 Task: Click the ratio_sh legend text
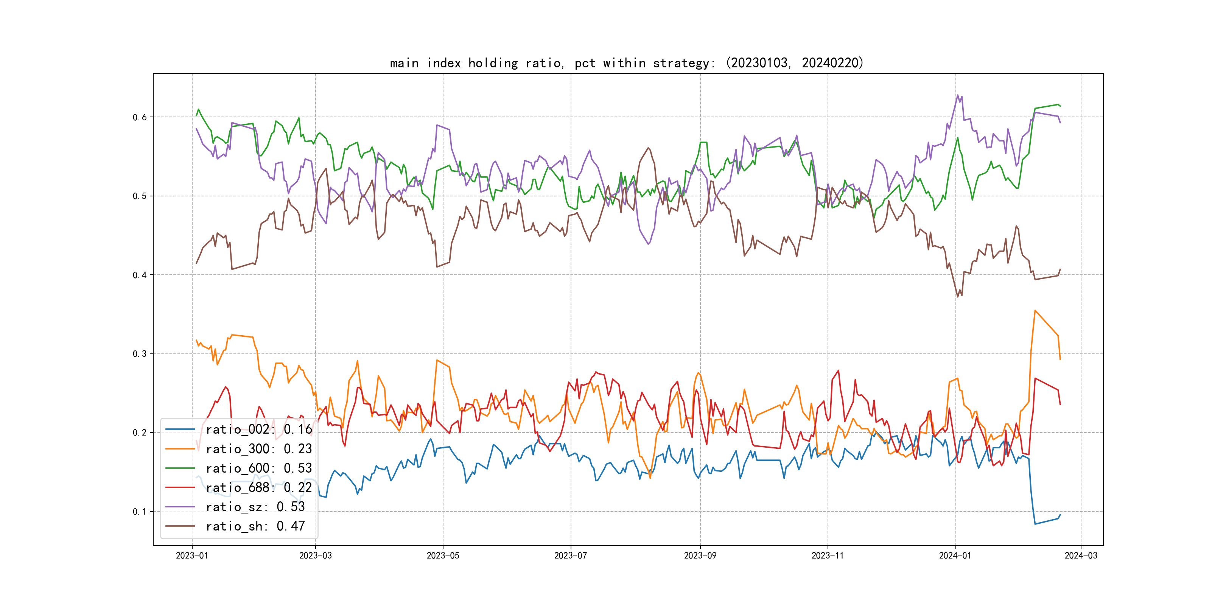(x=255, y=526)
